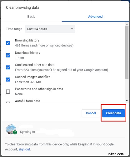
Task: Uncheck the Browsing history checkbox
Action: tap(8, 43)
